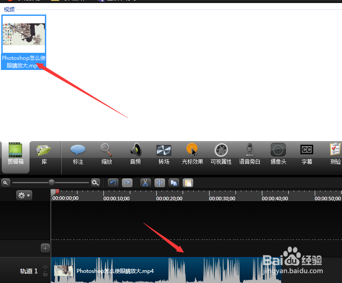Screen dimensions: 342x283
Task: Click the timeline zoom in magnifier
Action: [96, 183]
